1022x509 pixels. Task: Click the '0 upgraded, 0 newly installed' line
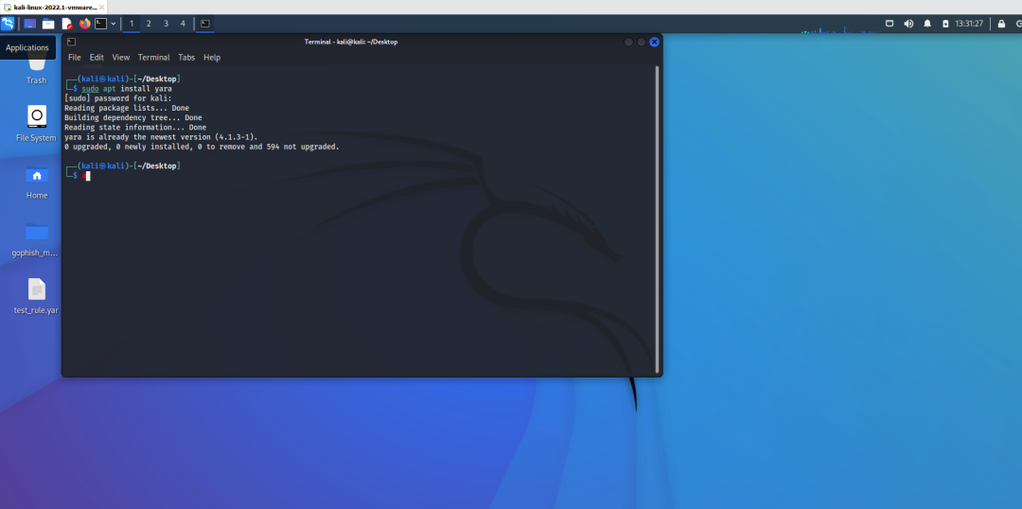point(202,148)
